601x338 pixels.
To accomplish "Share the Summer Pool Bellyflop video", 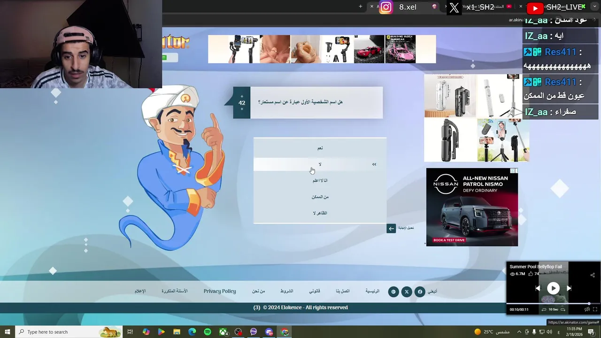I will (x=593, y=275).
